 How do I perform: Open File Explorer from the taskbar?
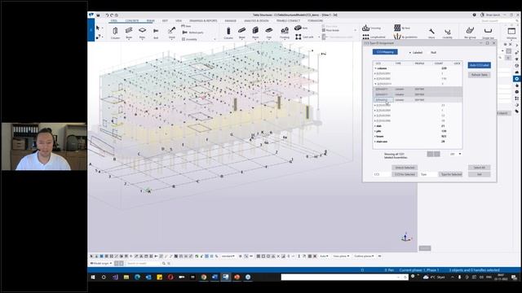(x=126, y=277)
